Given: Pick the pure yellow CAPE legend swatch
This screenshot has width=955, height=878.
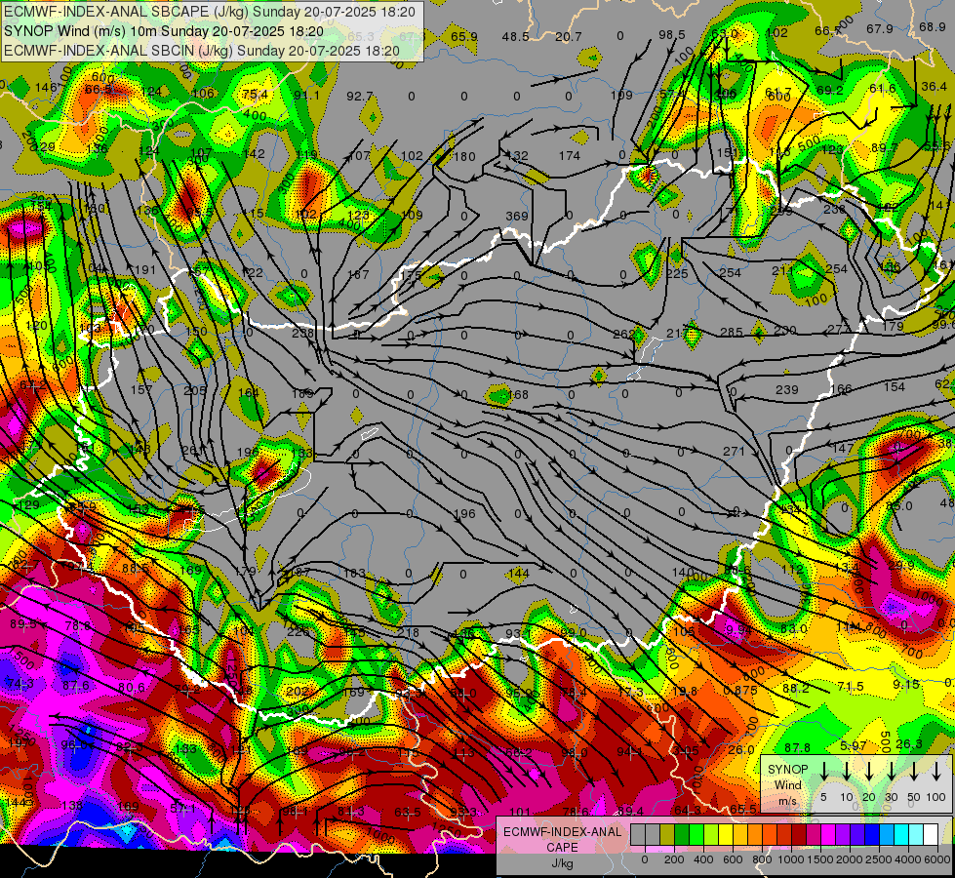Looking at the screenshot, I should click(x=726, y=834).
